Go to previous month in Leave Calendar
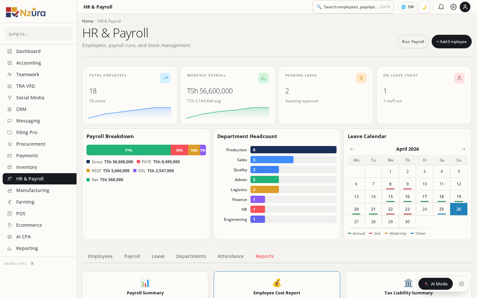 tap(352, 149)
